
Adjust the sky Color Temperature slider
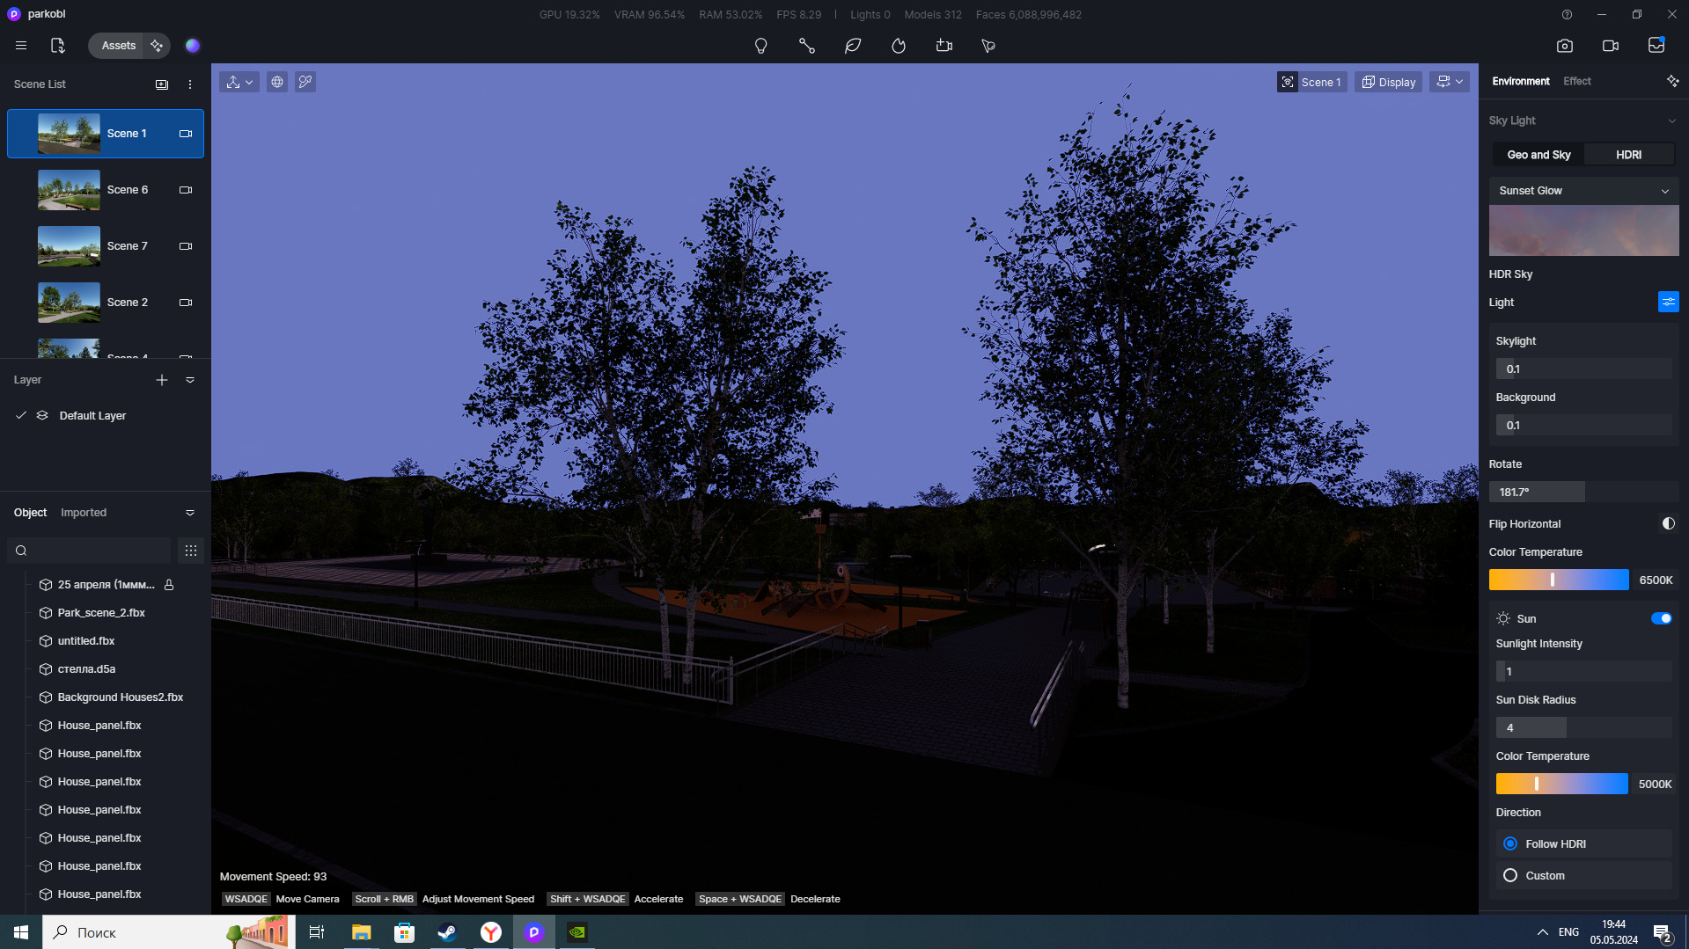(x=1558, y=580)
